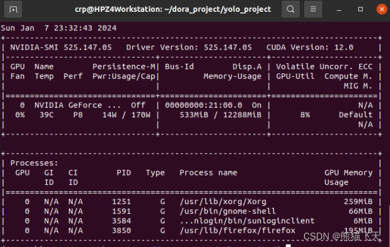Click the 14W / 170W power value
390x247 pixels.
pos(127,115)
